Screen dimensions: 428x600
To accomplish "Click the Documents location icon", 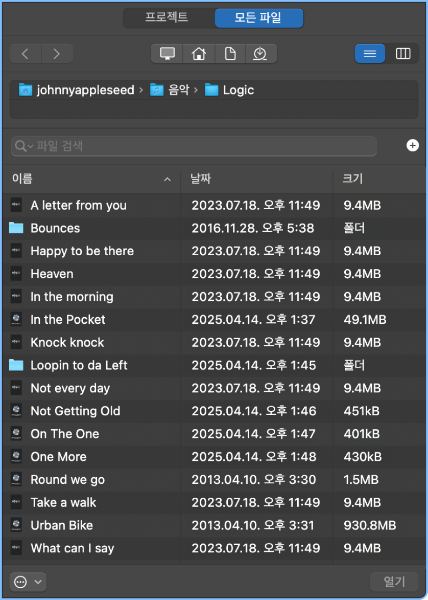I will coord(230,54).
